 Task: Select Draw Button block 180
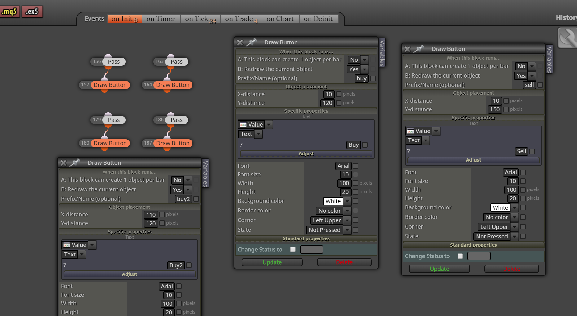tap(110, 143)
